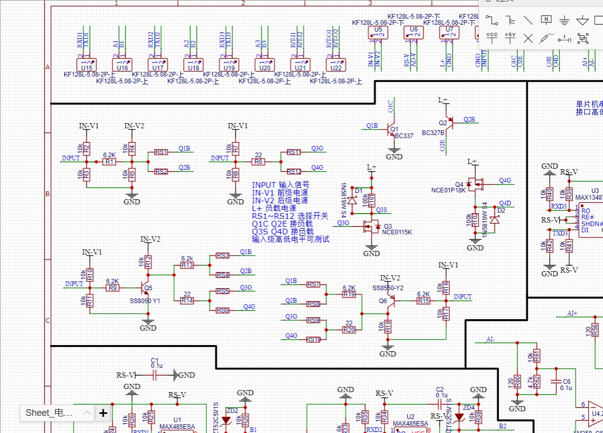Select connector U6 at the top
This screenshot has width=603, height=433.
[414, 32]
